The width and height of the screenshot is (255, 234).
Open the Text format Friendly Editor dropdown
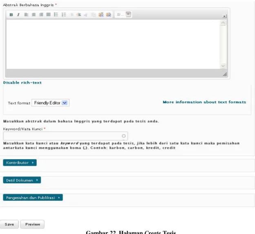(x=51, y=103)
